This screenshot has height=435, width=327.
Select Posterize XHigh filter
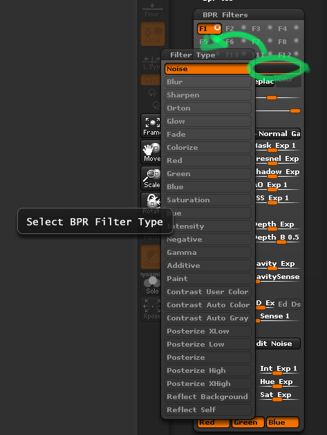tap(208, 384)
